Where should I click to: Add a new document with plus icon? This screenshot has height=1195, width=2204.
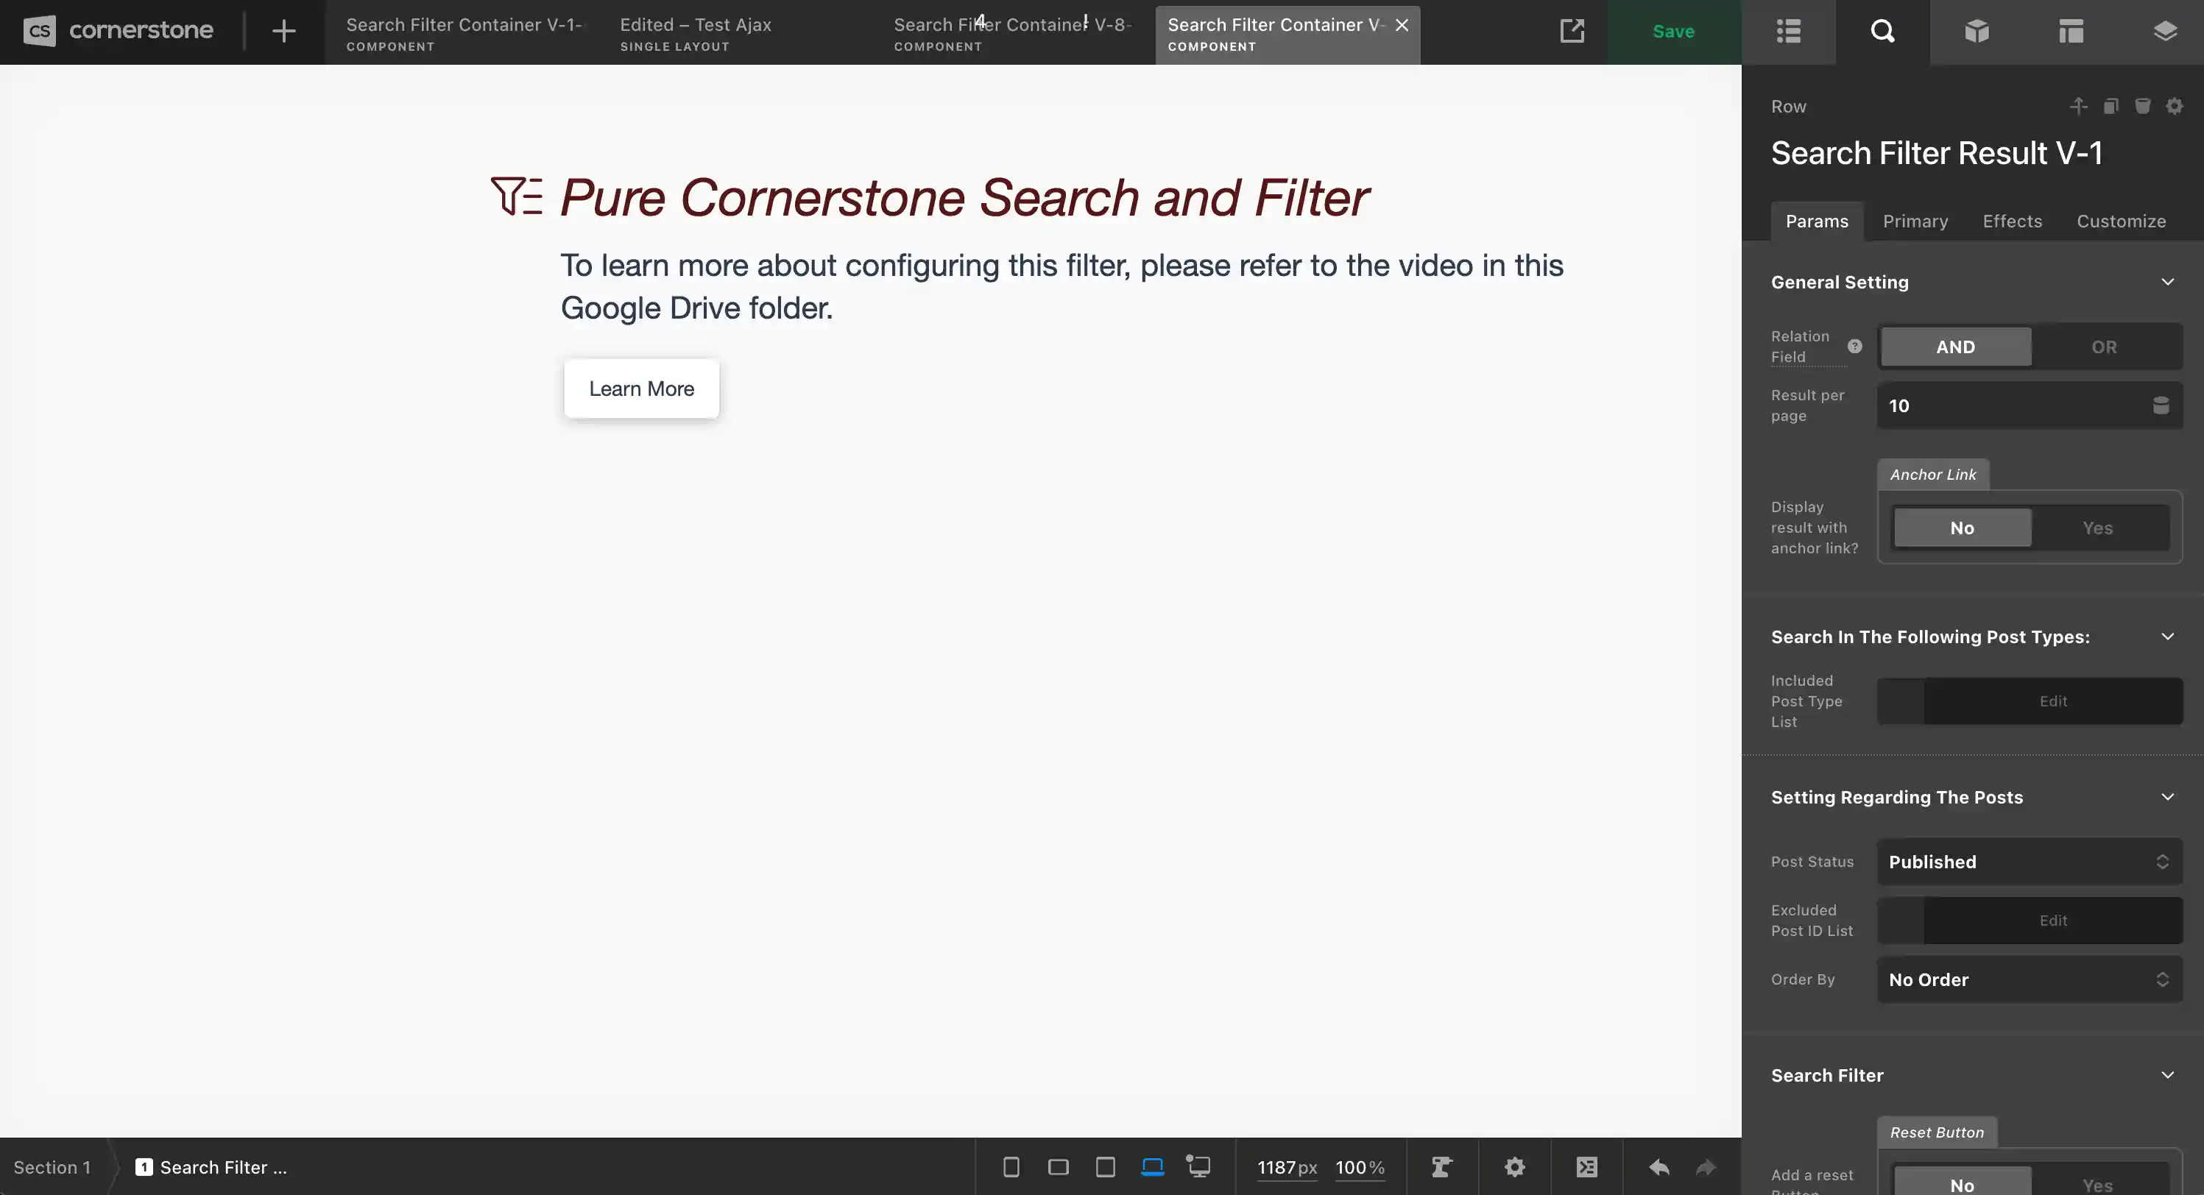pos(283,32)
